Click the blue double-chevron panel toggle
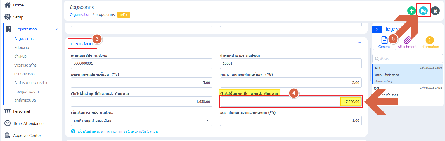Image resolution: width=445 pixels, height=141 pixels. pyautogui.click(x=377, y=30)
